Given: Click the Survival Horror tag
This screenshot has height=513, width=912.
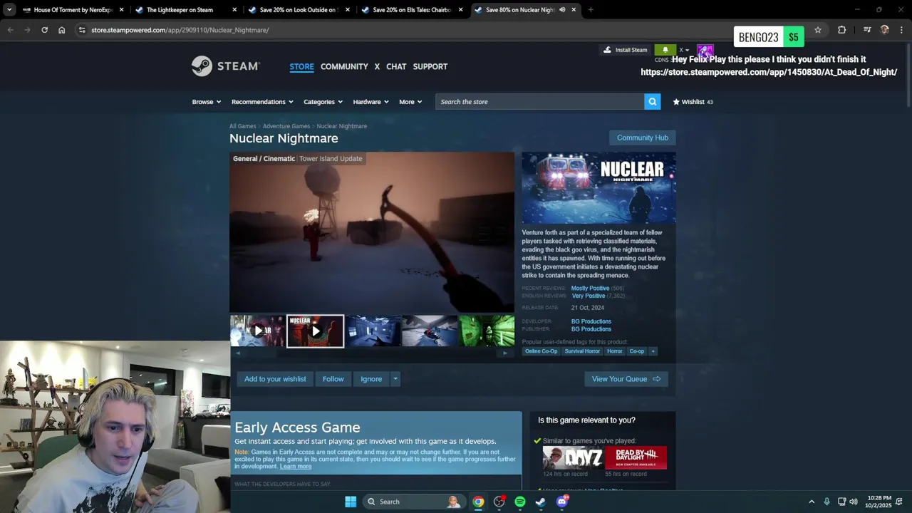Looking at the screenshot, I should coord(582,351).
